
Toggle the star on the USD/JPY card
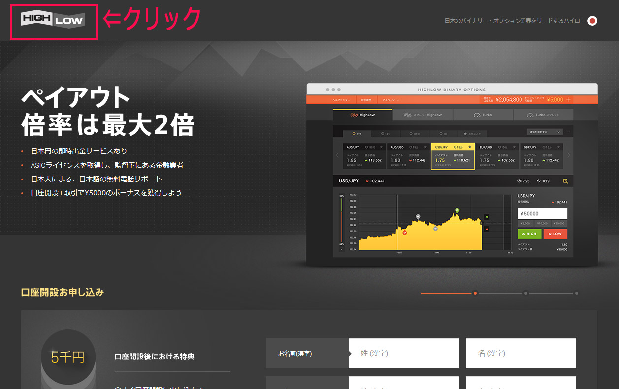click(x=470, y=147)
